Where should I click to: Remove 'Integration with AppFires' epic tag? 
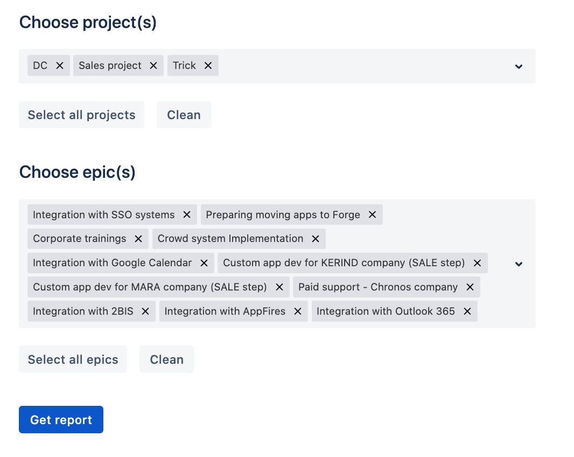[298, 311]
